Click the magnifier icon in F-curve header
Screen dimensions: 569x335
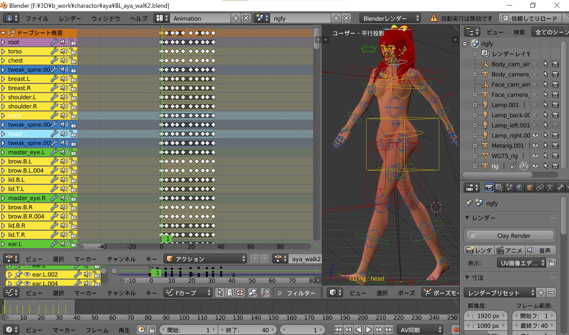[x=265, y=293]
